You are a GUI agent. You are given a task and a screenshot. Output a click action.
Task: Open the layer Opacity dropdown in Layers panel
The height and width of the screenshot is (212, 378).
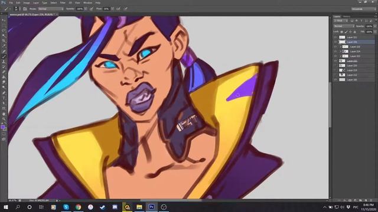(375, 26)
